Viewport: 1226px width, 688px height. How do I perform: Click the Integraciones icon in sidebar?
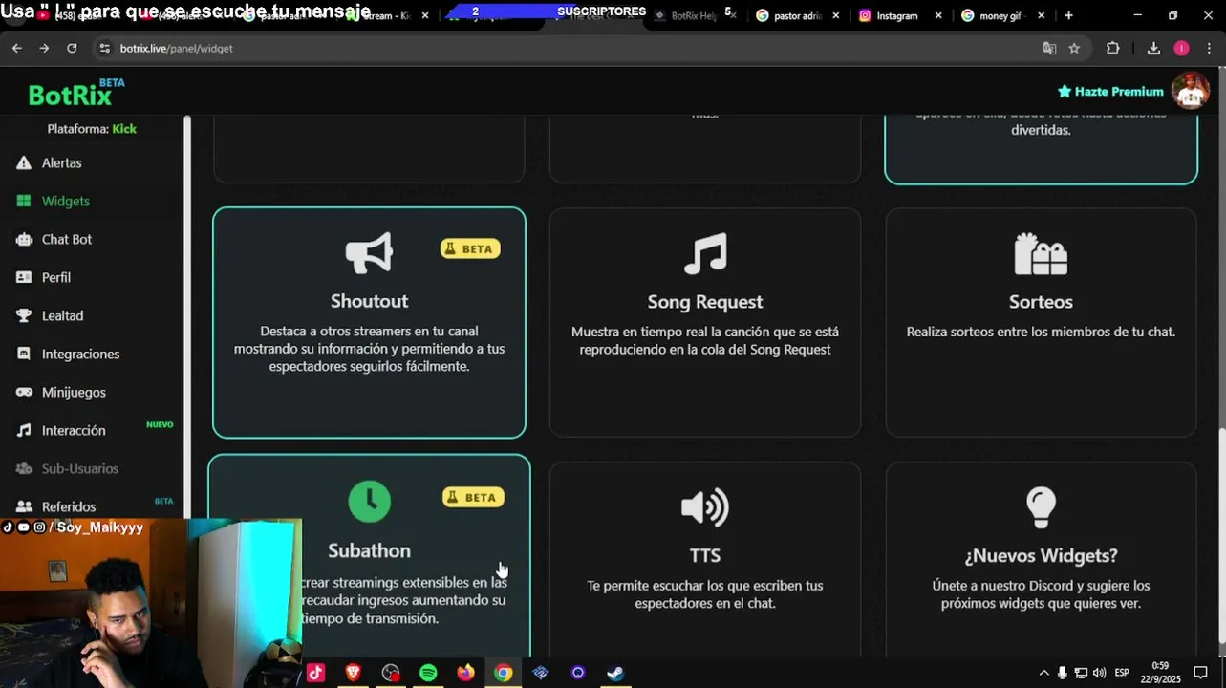[x=24, y=354]
